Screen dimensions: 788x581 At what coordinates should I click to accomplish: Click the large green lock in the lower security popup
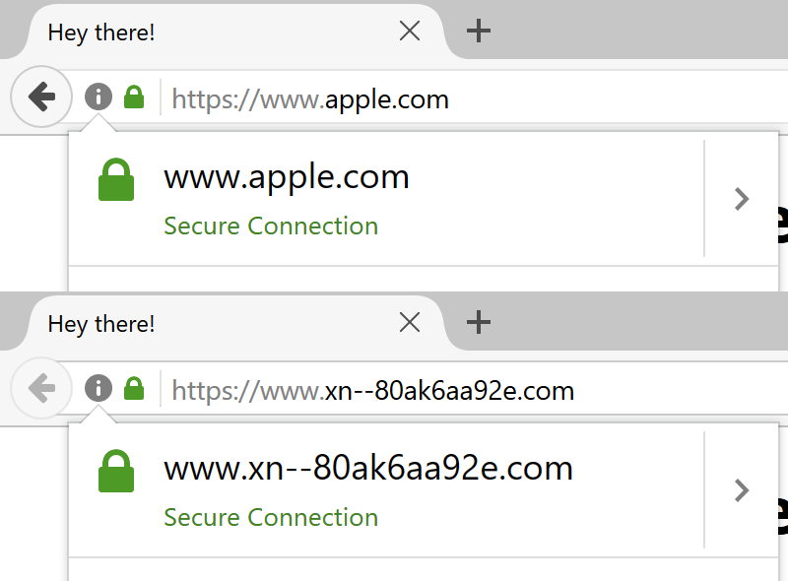[x=116, y=470]
